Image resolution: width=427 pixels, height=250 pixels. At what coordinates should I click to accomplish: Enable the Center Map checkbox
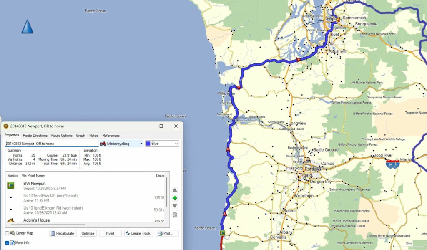(x=7, y=233)
